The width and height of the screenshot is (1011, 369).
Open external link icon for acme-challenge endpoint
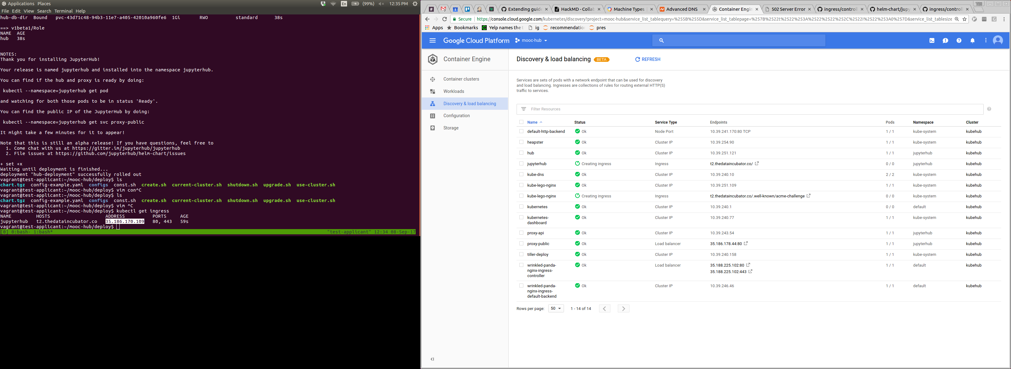click(x=809, y=196)
